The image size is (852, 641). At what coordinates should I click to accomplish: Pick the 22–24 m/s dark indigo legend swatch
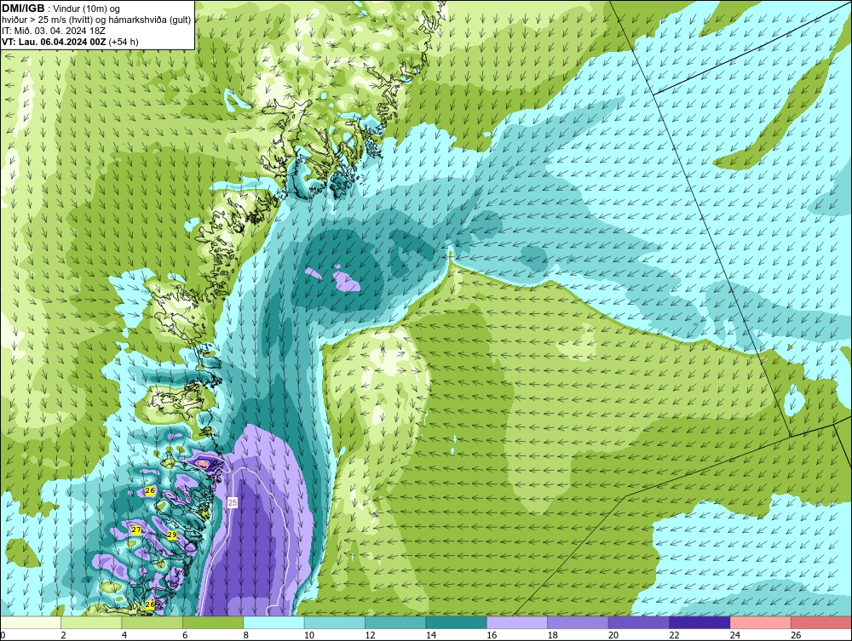click(x=699, y=622)
